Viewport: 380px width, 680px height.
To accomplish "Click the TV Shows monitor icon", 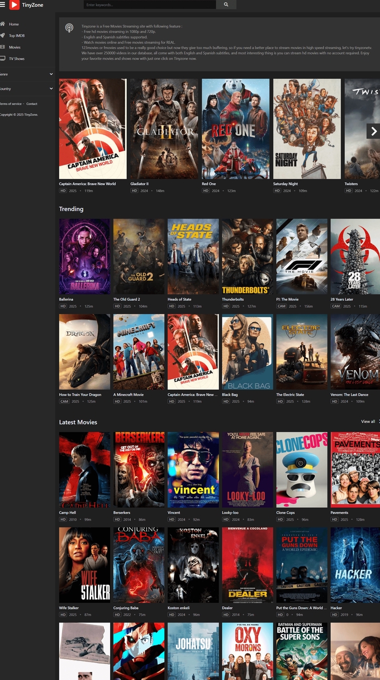I will click(x=3, y=58).
